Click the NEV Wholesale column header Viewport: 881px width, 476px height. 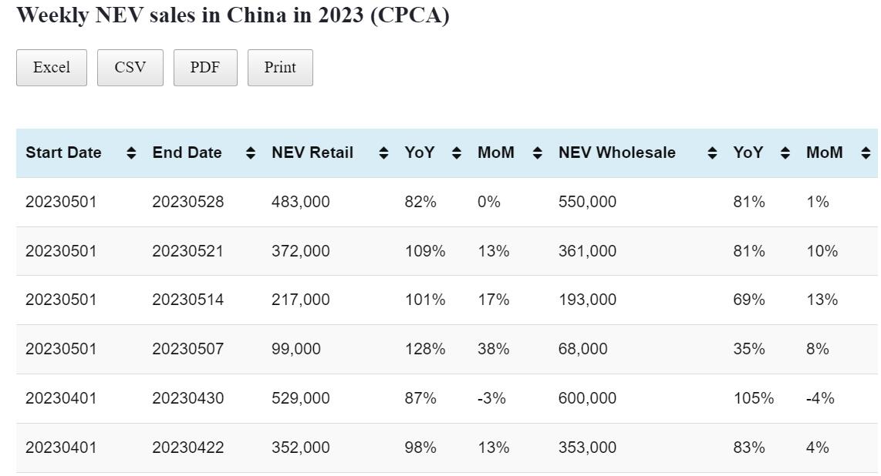(616, 153)
